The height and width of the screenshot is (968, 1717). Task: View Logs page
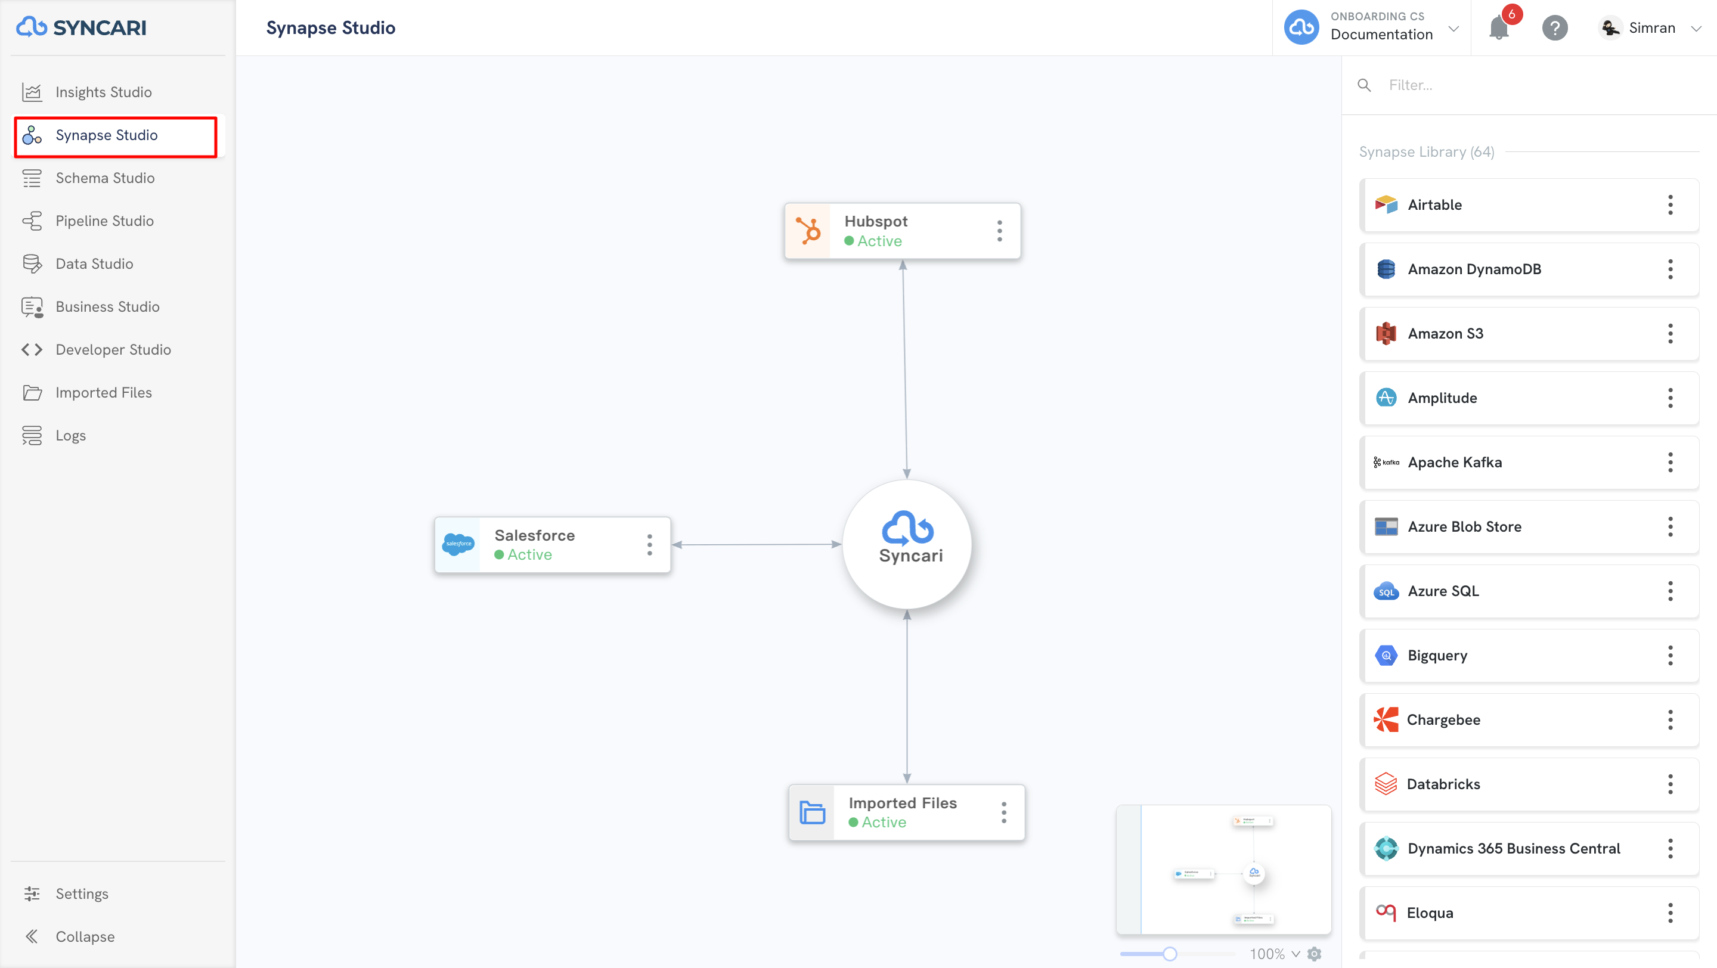[117, 436]
